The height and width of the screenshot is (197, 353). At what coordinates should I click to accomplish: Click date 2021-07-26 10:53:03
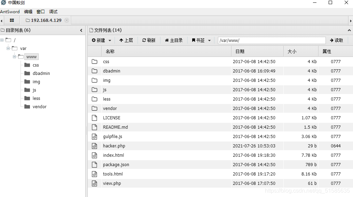[254, 146]
